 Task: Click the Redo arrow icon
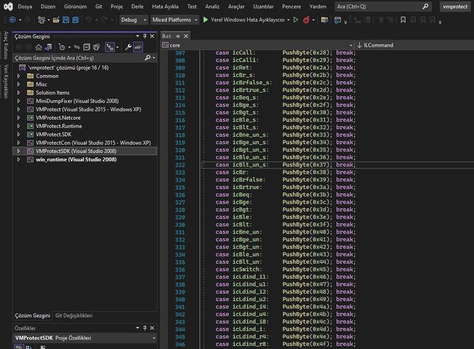tap(104, 20)
